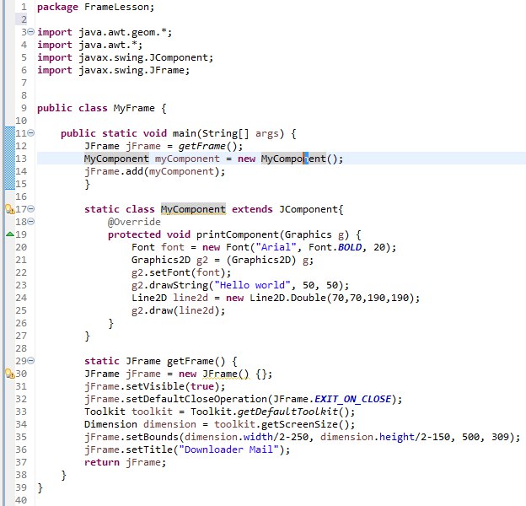Image resolution: width=526 pixels, height=506 pixels.
Task: Click the Font.BOLD constant
Action: (x=335, y=247)
